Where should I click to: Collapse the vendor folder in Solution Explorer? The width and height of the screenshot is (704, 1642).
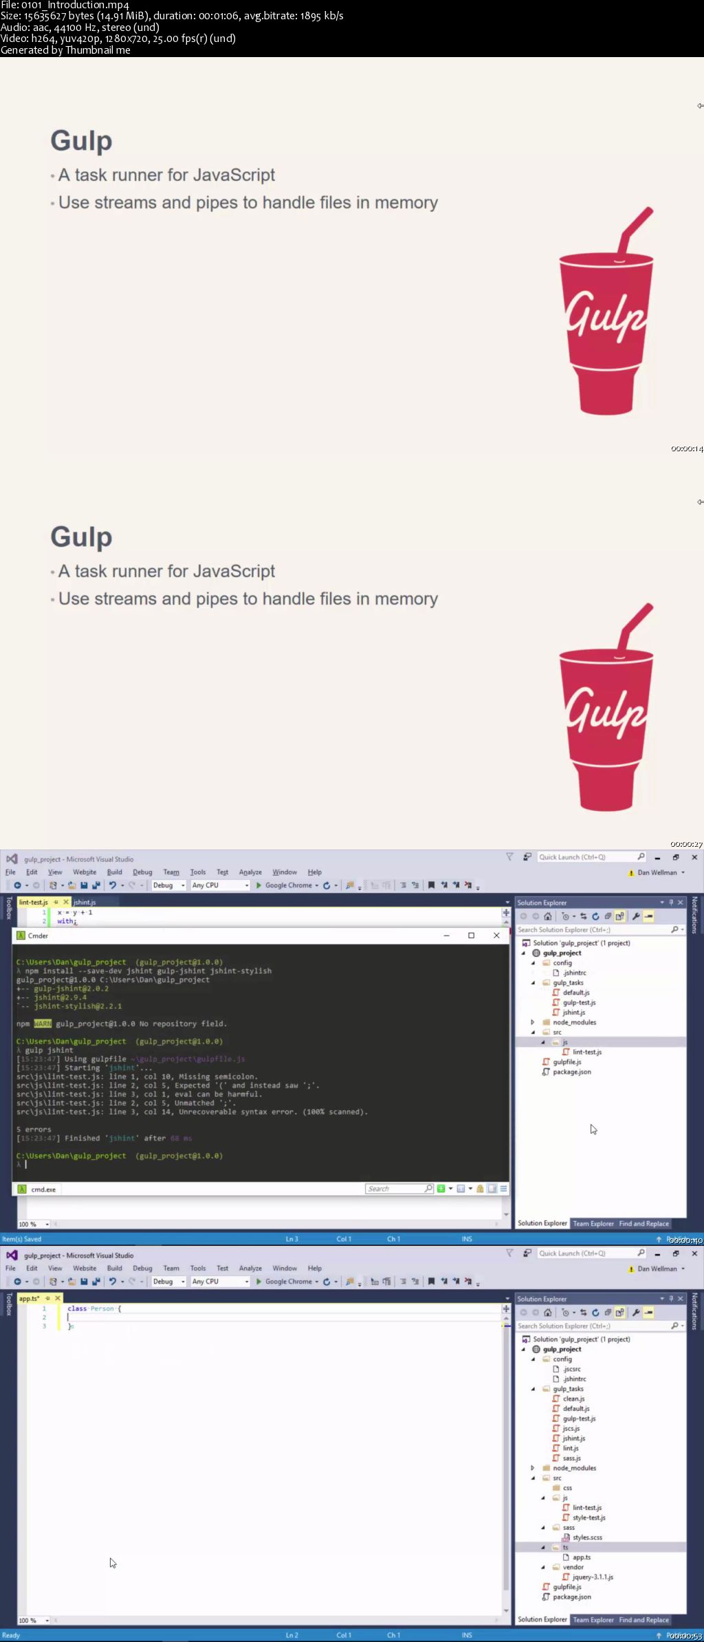point(543,1567)
